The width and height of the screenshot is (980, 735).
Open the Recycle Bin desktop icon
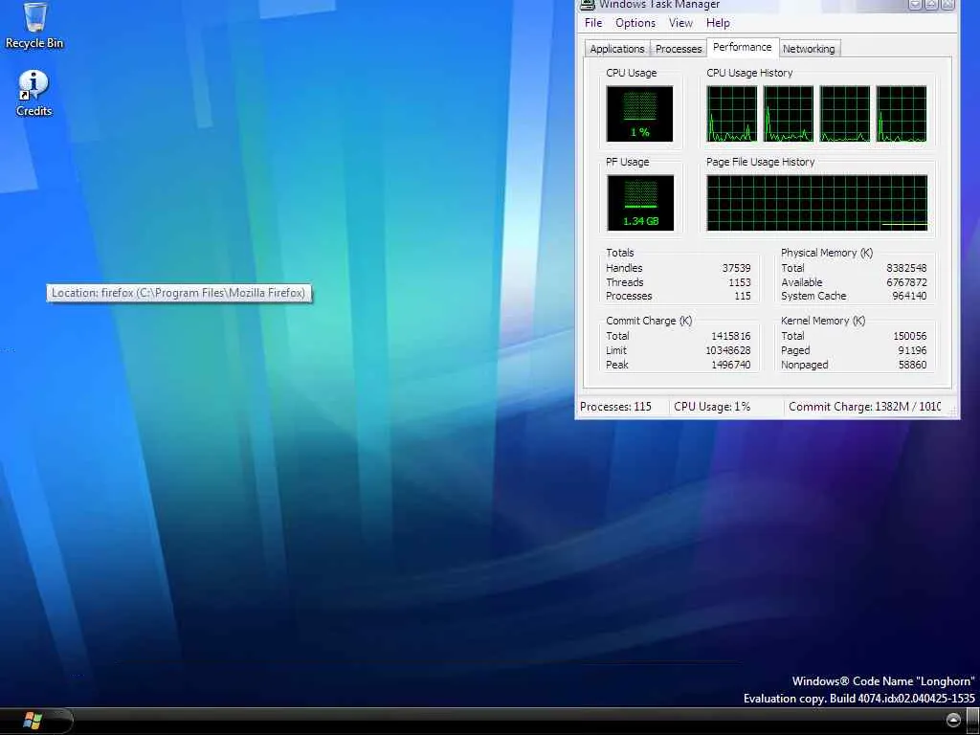(34, 26)
